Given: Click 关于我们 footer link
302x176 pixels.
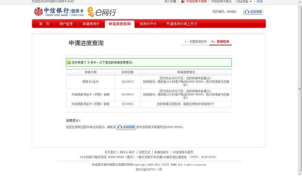Looking at the screenshot, I should tap(110, 152).
